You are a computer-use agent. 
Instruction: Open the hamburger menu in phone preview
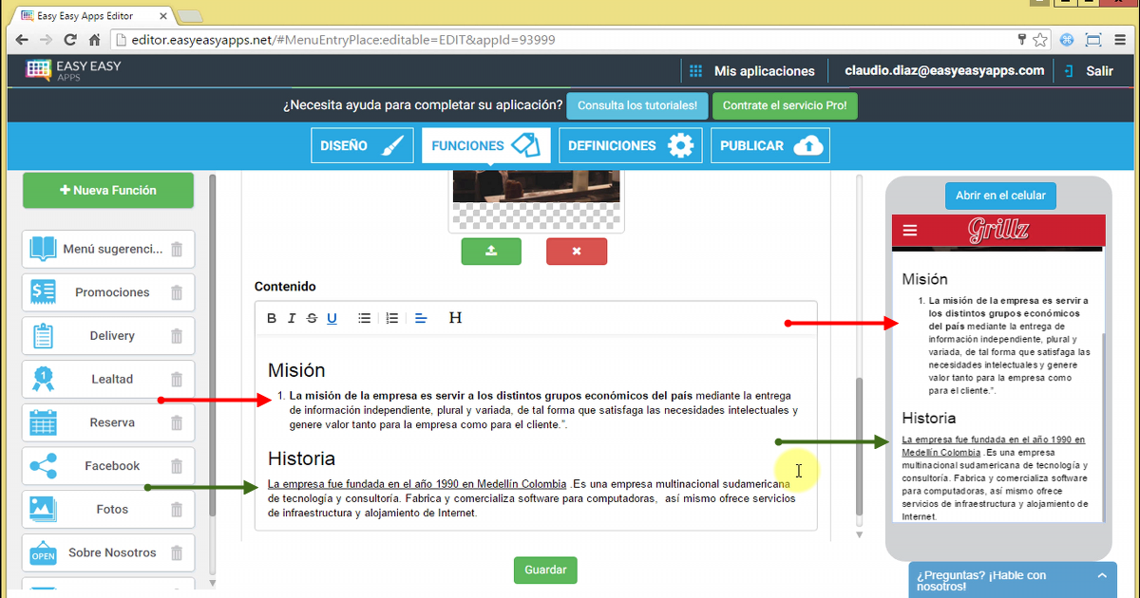tap(910, 231)
